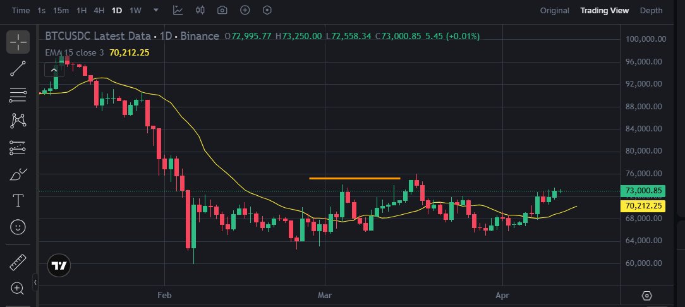Select the orange horizontal line drawing

tap(355, 178)
